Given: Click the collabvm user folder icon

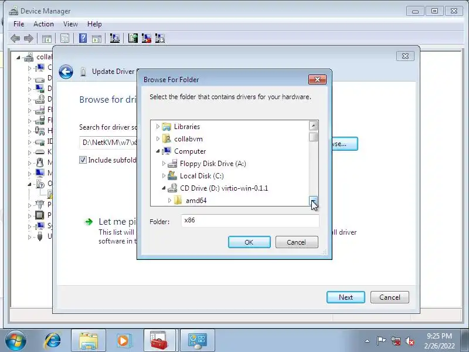Looking at the screenshot, I should click(166, 139).
